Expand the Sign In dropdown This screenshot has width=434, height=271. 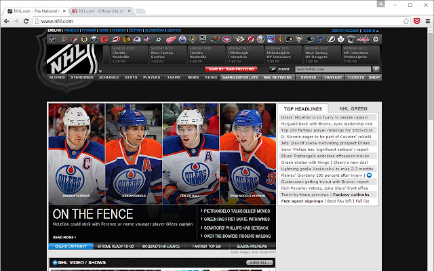(371, 30)
